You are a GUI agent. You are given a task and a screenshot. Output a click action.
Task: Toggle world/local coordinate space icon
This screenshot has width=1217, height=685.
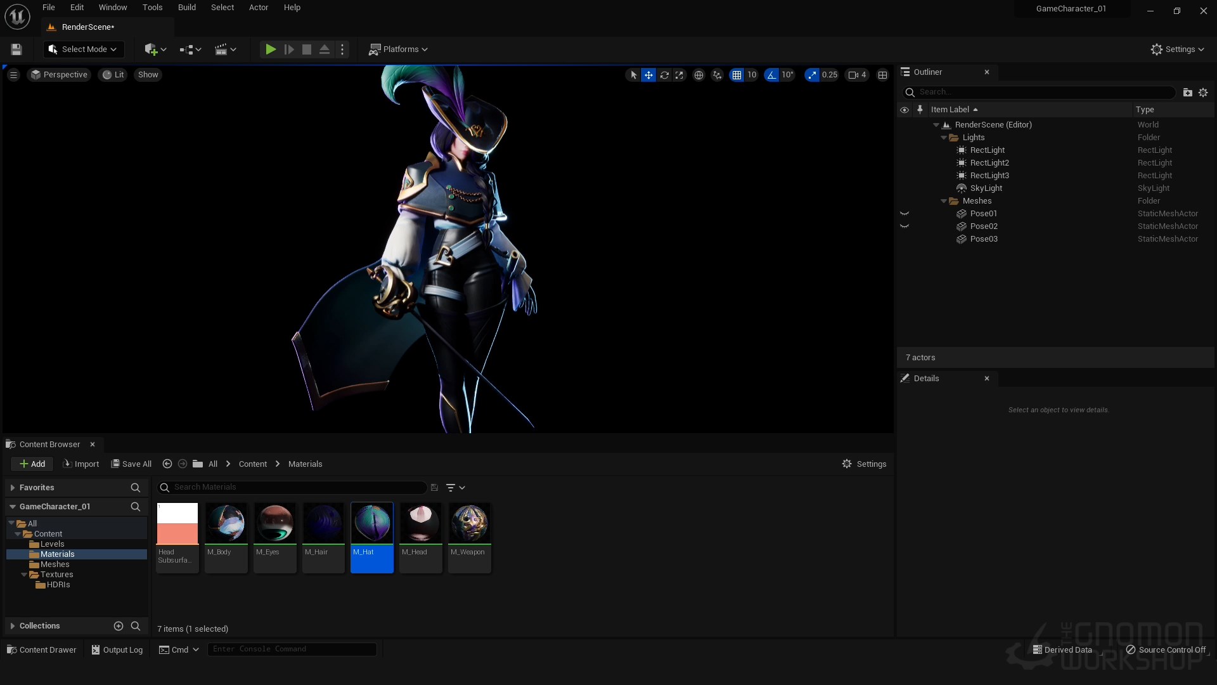(x=699, y=75)
